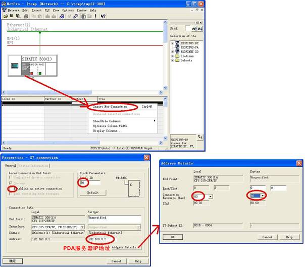Click Cancel in the Properties dialog

click(116, 261)
